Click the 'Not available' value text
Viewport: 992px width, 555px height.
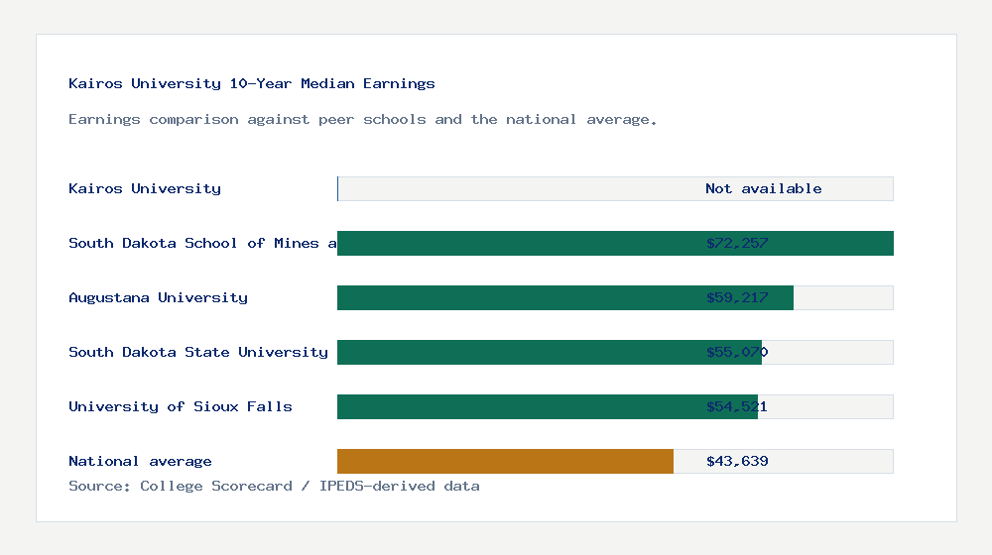pos(764,188)
